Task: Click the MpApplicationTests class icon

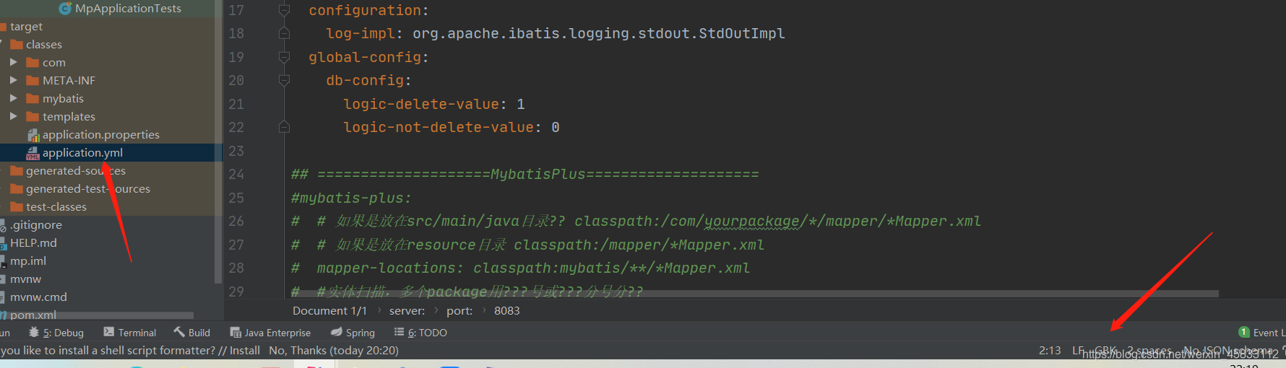Action: coord(65,9)
